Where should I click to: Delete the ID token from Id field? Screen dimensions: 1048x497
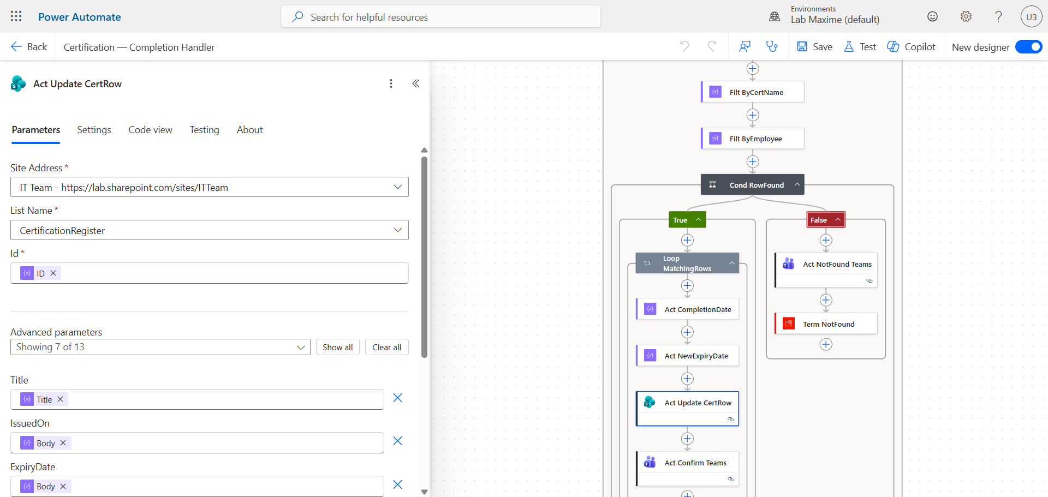click(53, 273)
